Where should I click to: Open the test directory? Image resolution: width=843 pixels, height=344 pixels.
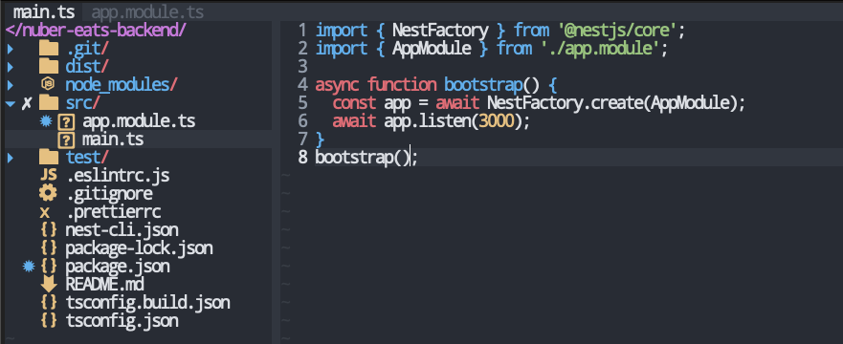87,158
